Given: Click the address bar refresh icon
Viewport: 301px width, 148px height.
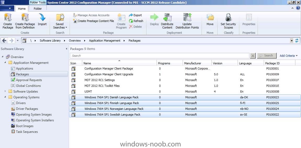Looking at the screenshot, I should point(297,41).
